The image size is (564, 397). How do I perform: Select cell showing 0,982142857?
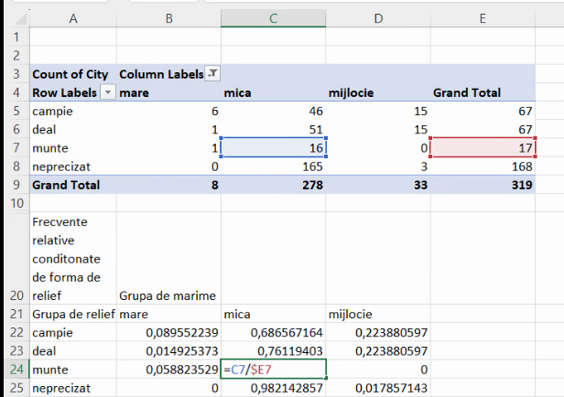pos(274,388)
